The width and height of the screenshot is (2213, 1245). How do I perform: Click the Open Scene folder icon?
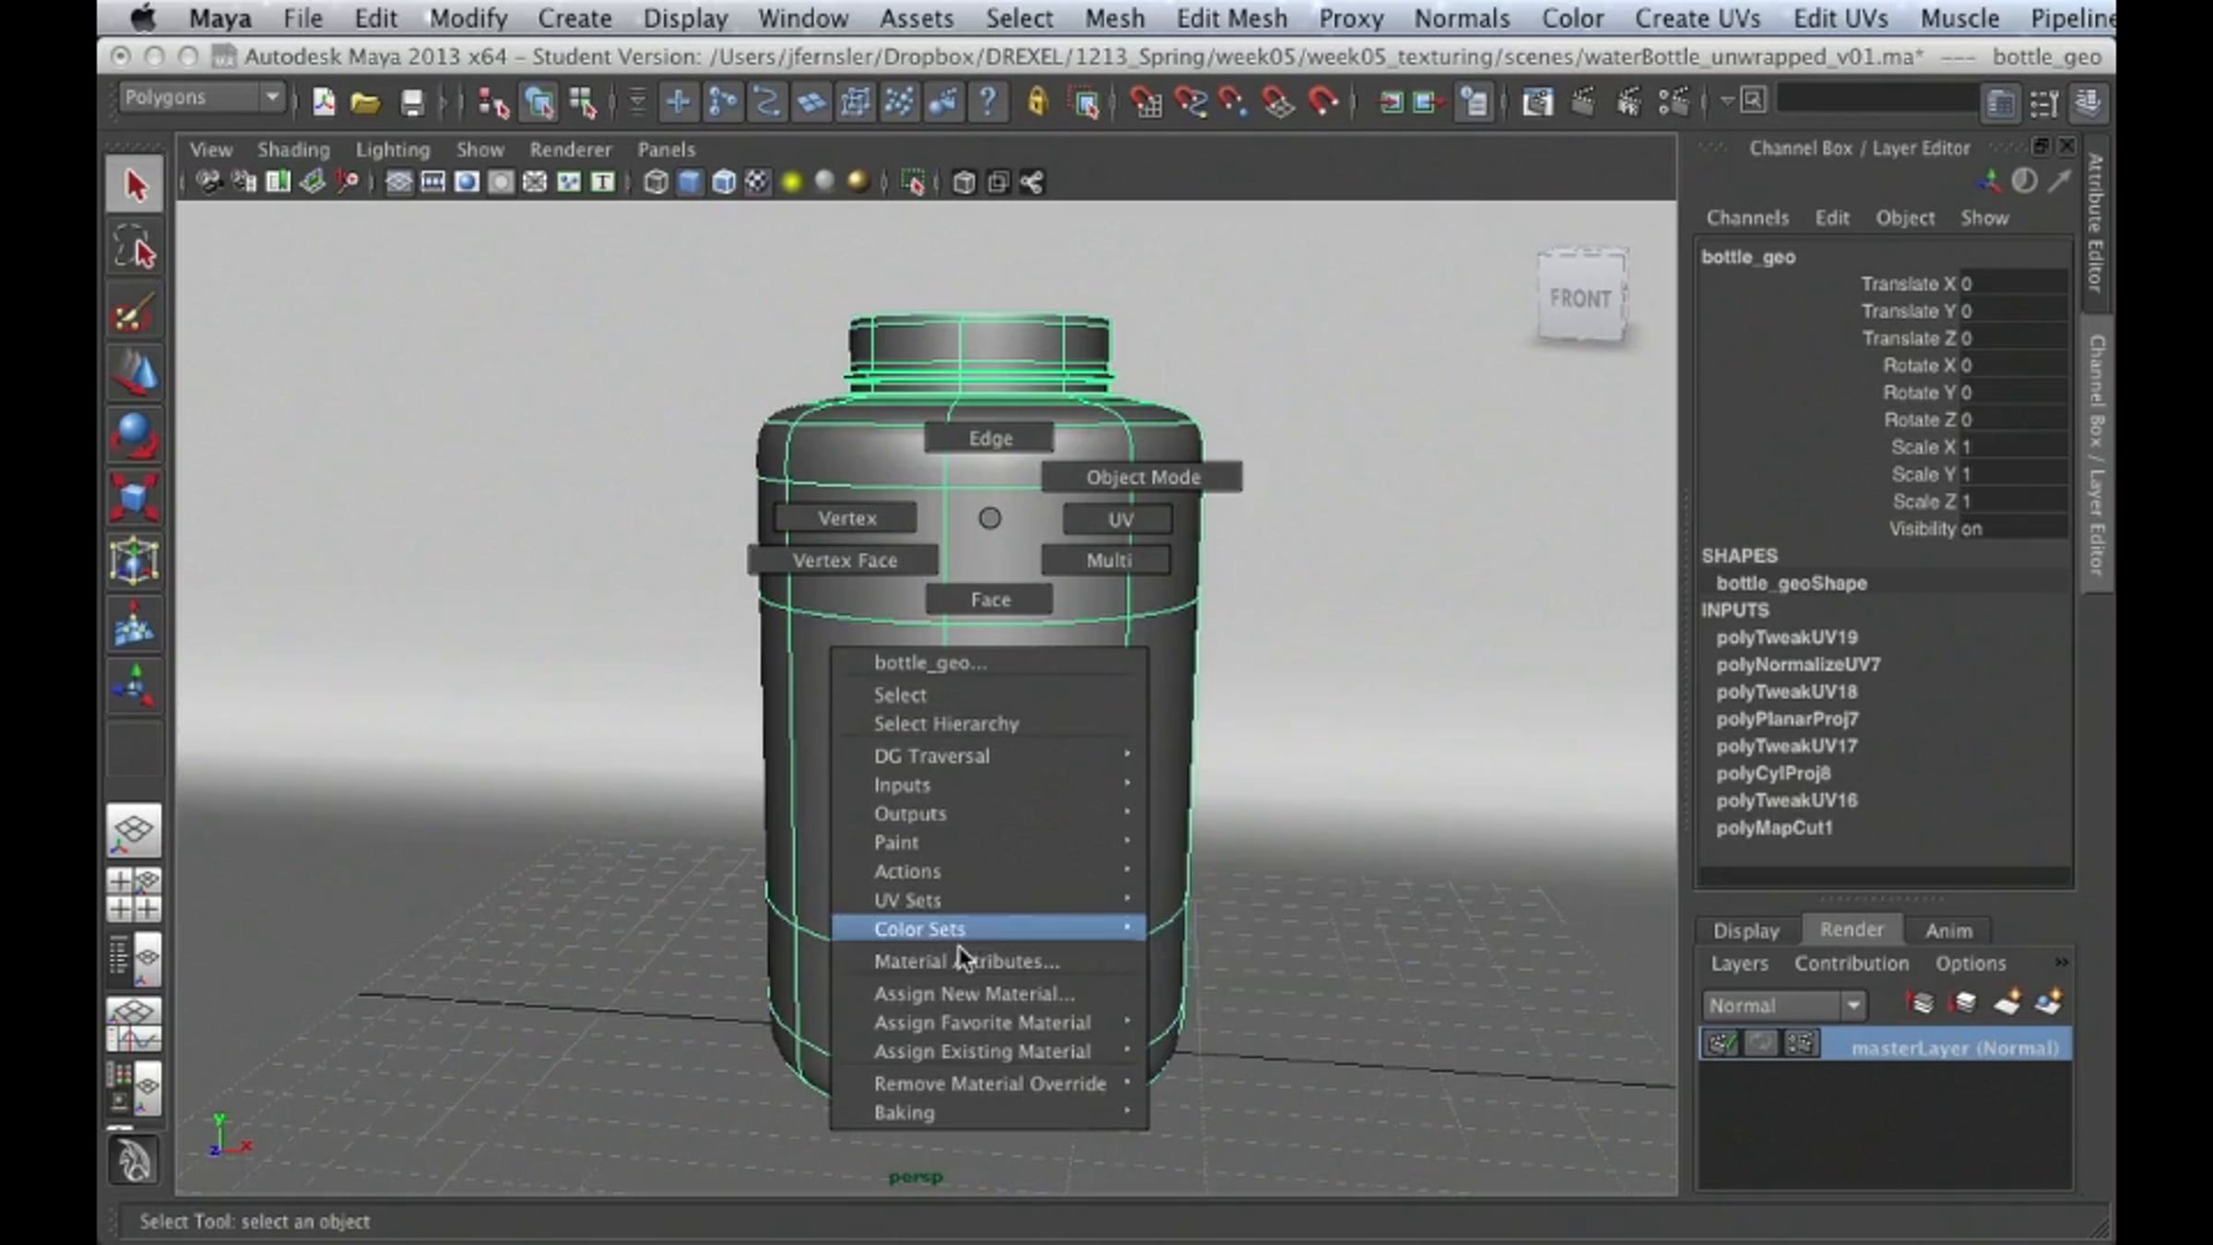coord(366,102)
